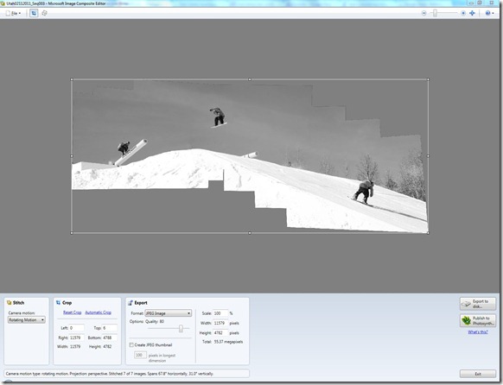503x385 pixels.
Task: Click the Publish to Photosynth button
Action: point(478,320)
